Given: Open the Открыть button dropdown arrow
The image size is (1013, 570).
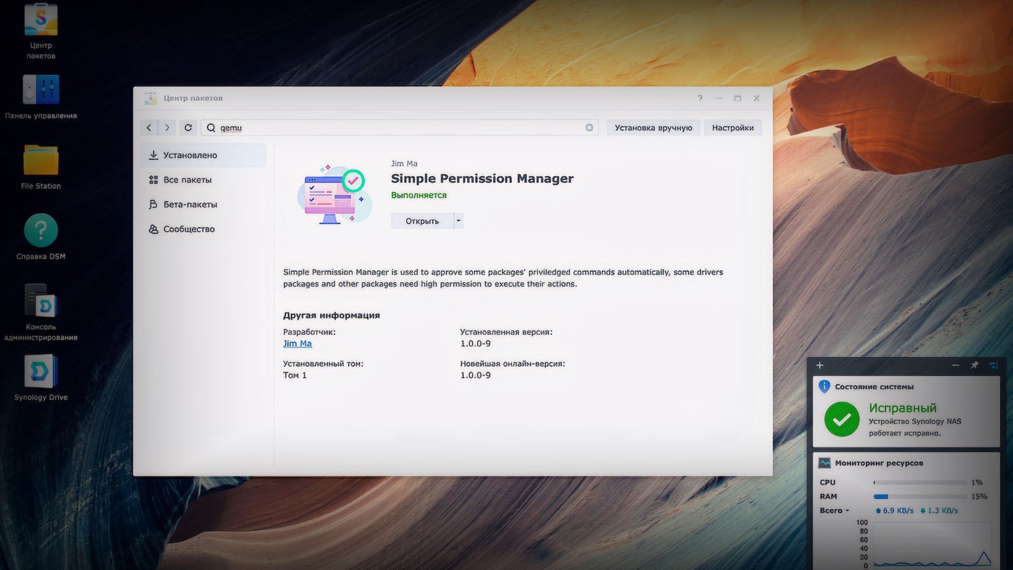Looking at the screenshot, I should 458,221.
